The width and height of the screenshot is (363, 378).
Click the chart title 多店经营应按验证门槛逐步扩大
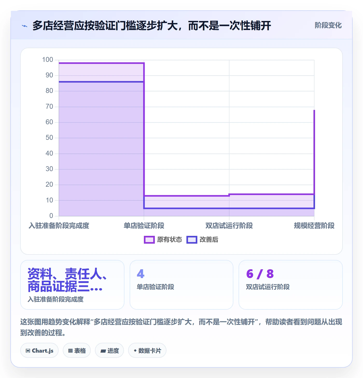152,26
